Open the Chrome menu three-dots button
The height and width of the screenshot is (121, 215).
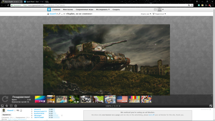213,5
